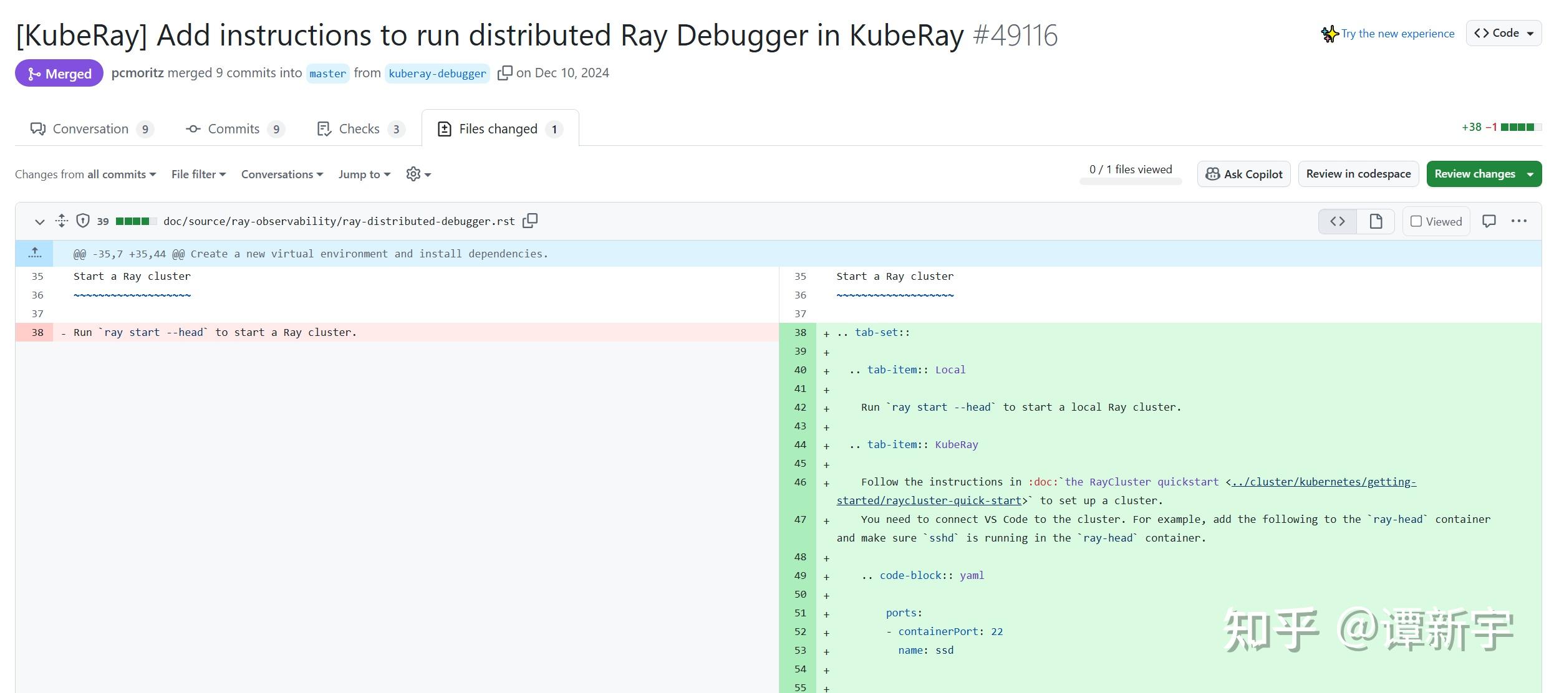
Task: Open Try the new experience
Action: 1398,33
